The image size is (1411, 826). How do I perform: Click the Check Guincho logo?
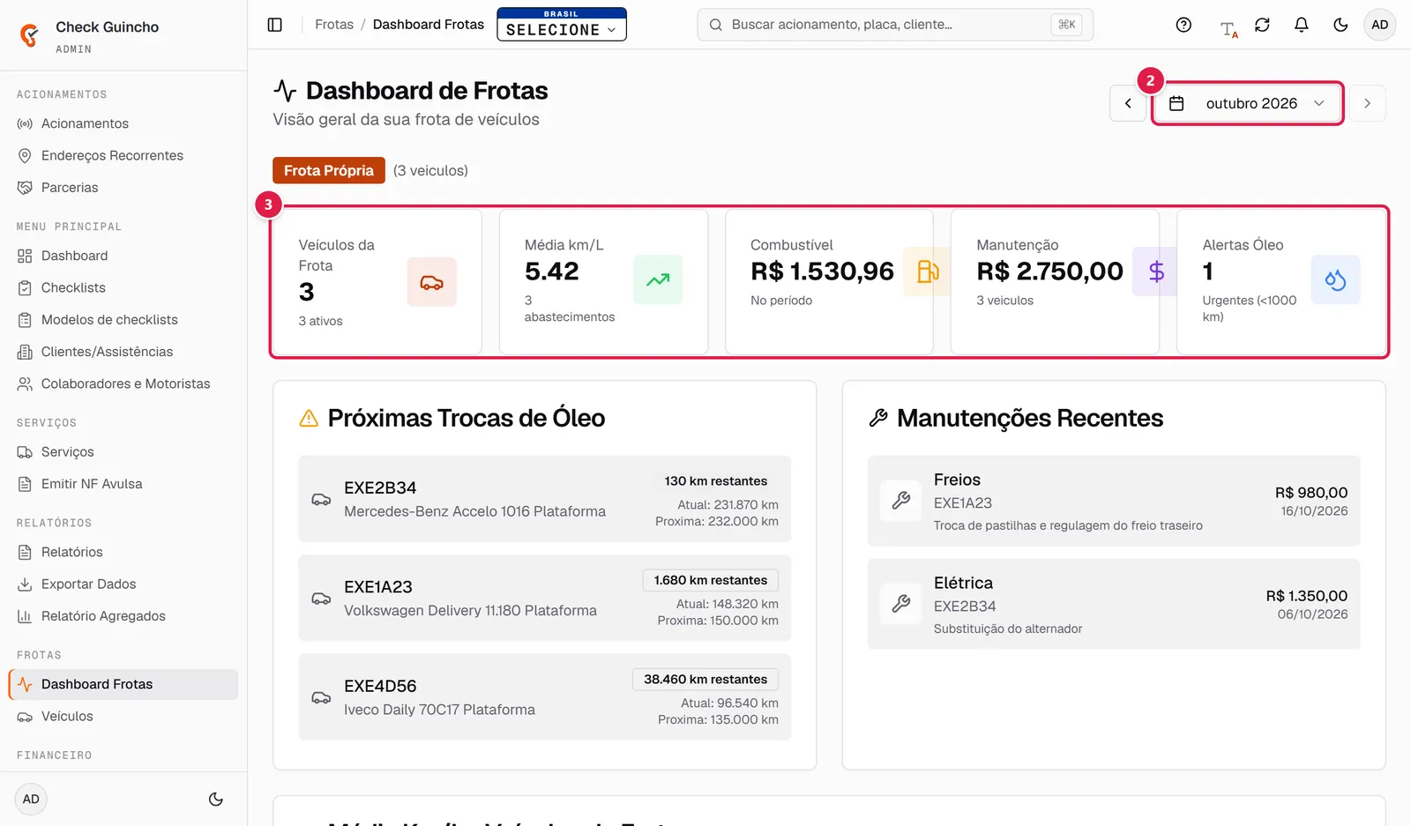tap(30, 35)
